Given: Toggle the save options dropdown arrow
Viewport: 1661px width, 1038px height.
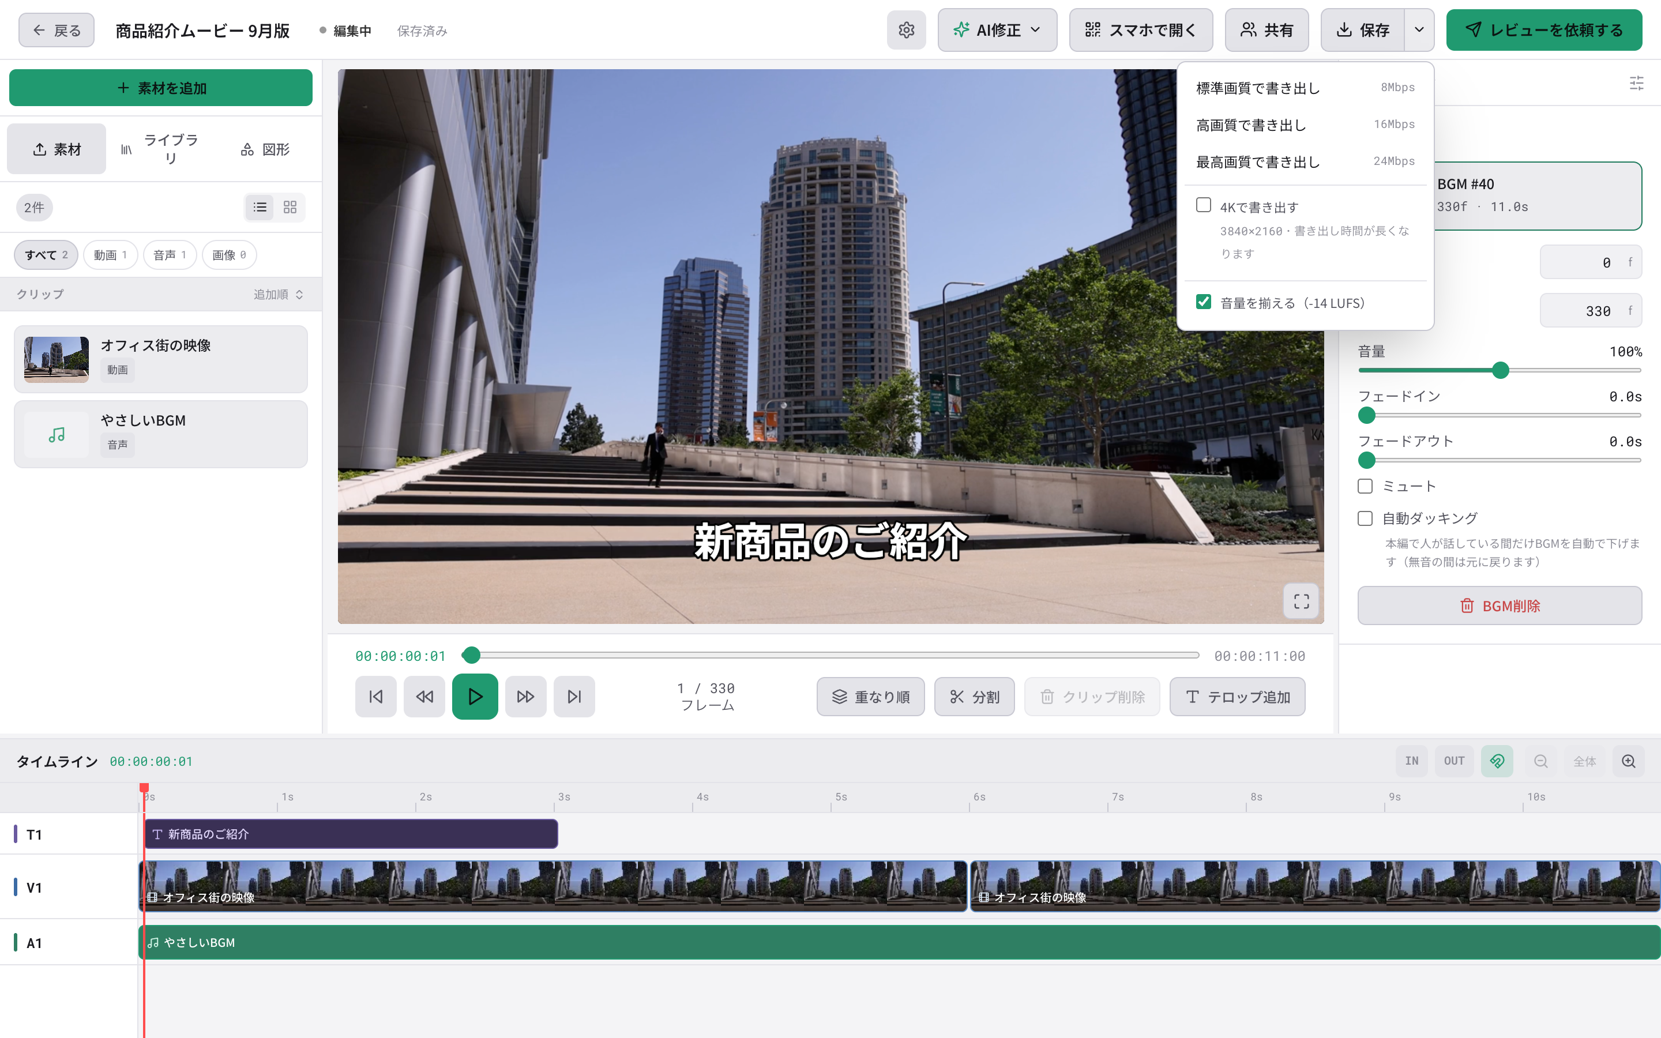Looking at the screenshot, I should 1419,30.
